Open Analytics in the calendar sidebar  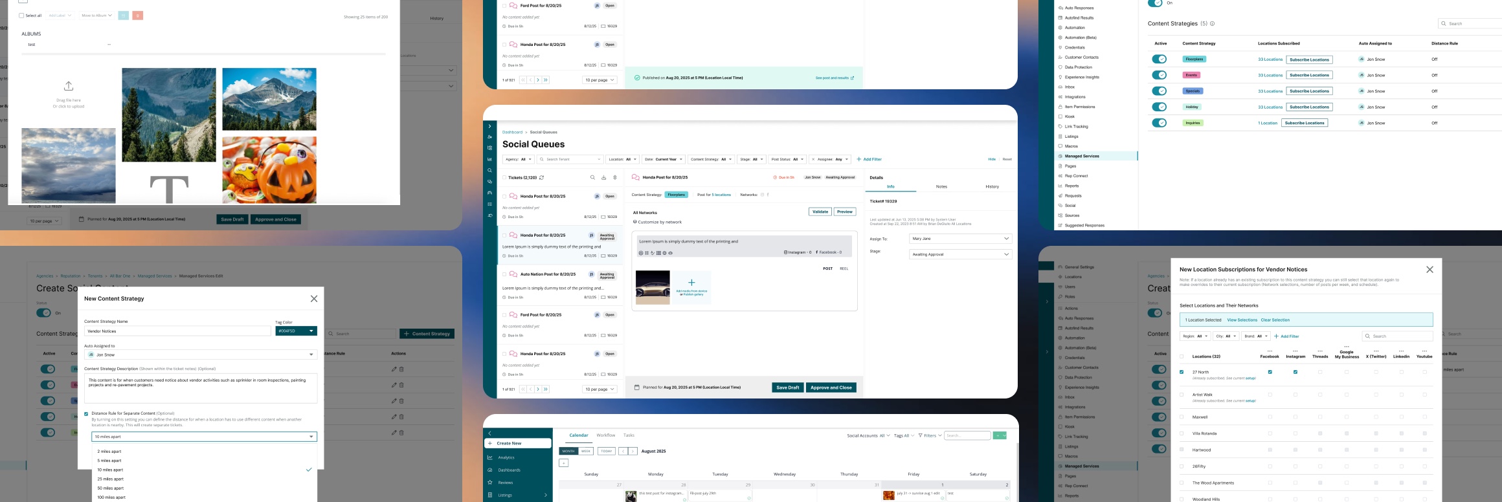pyautogui.click(x=506, y=457)
